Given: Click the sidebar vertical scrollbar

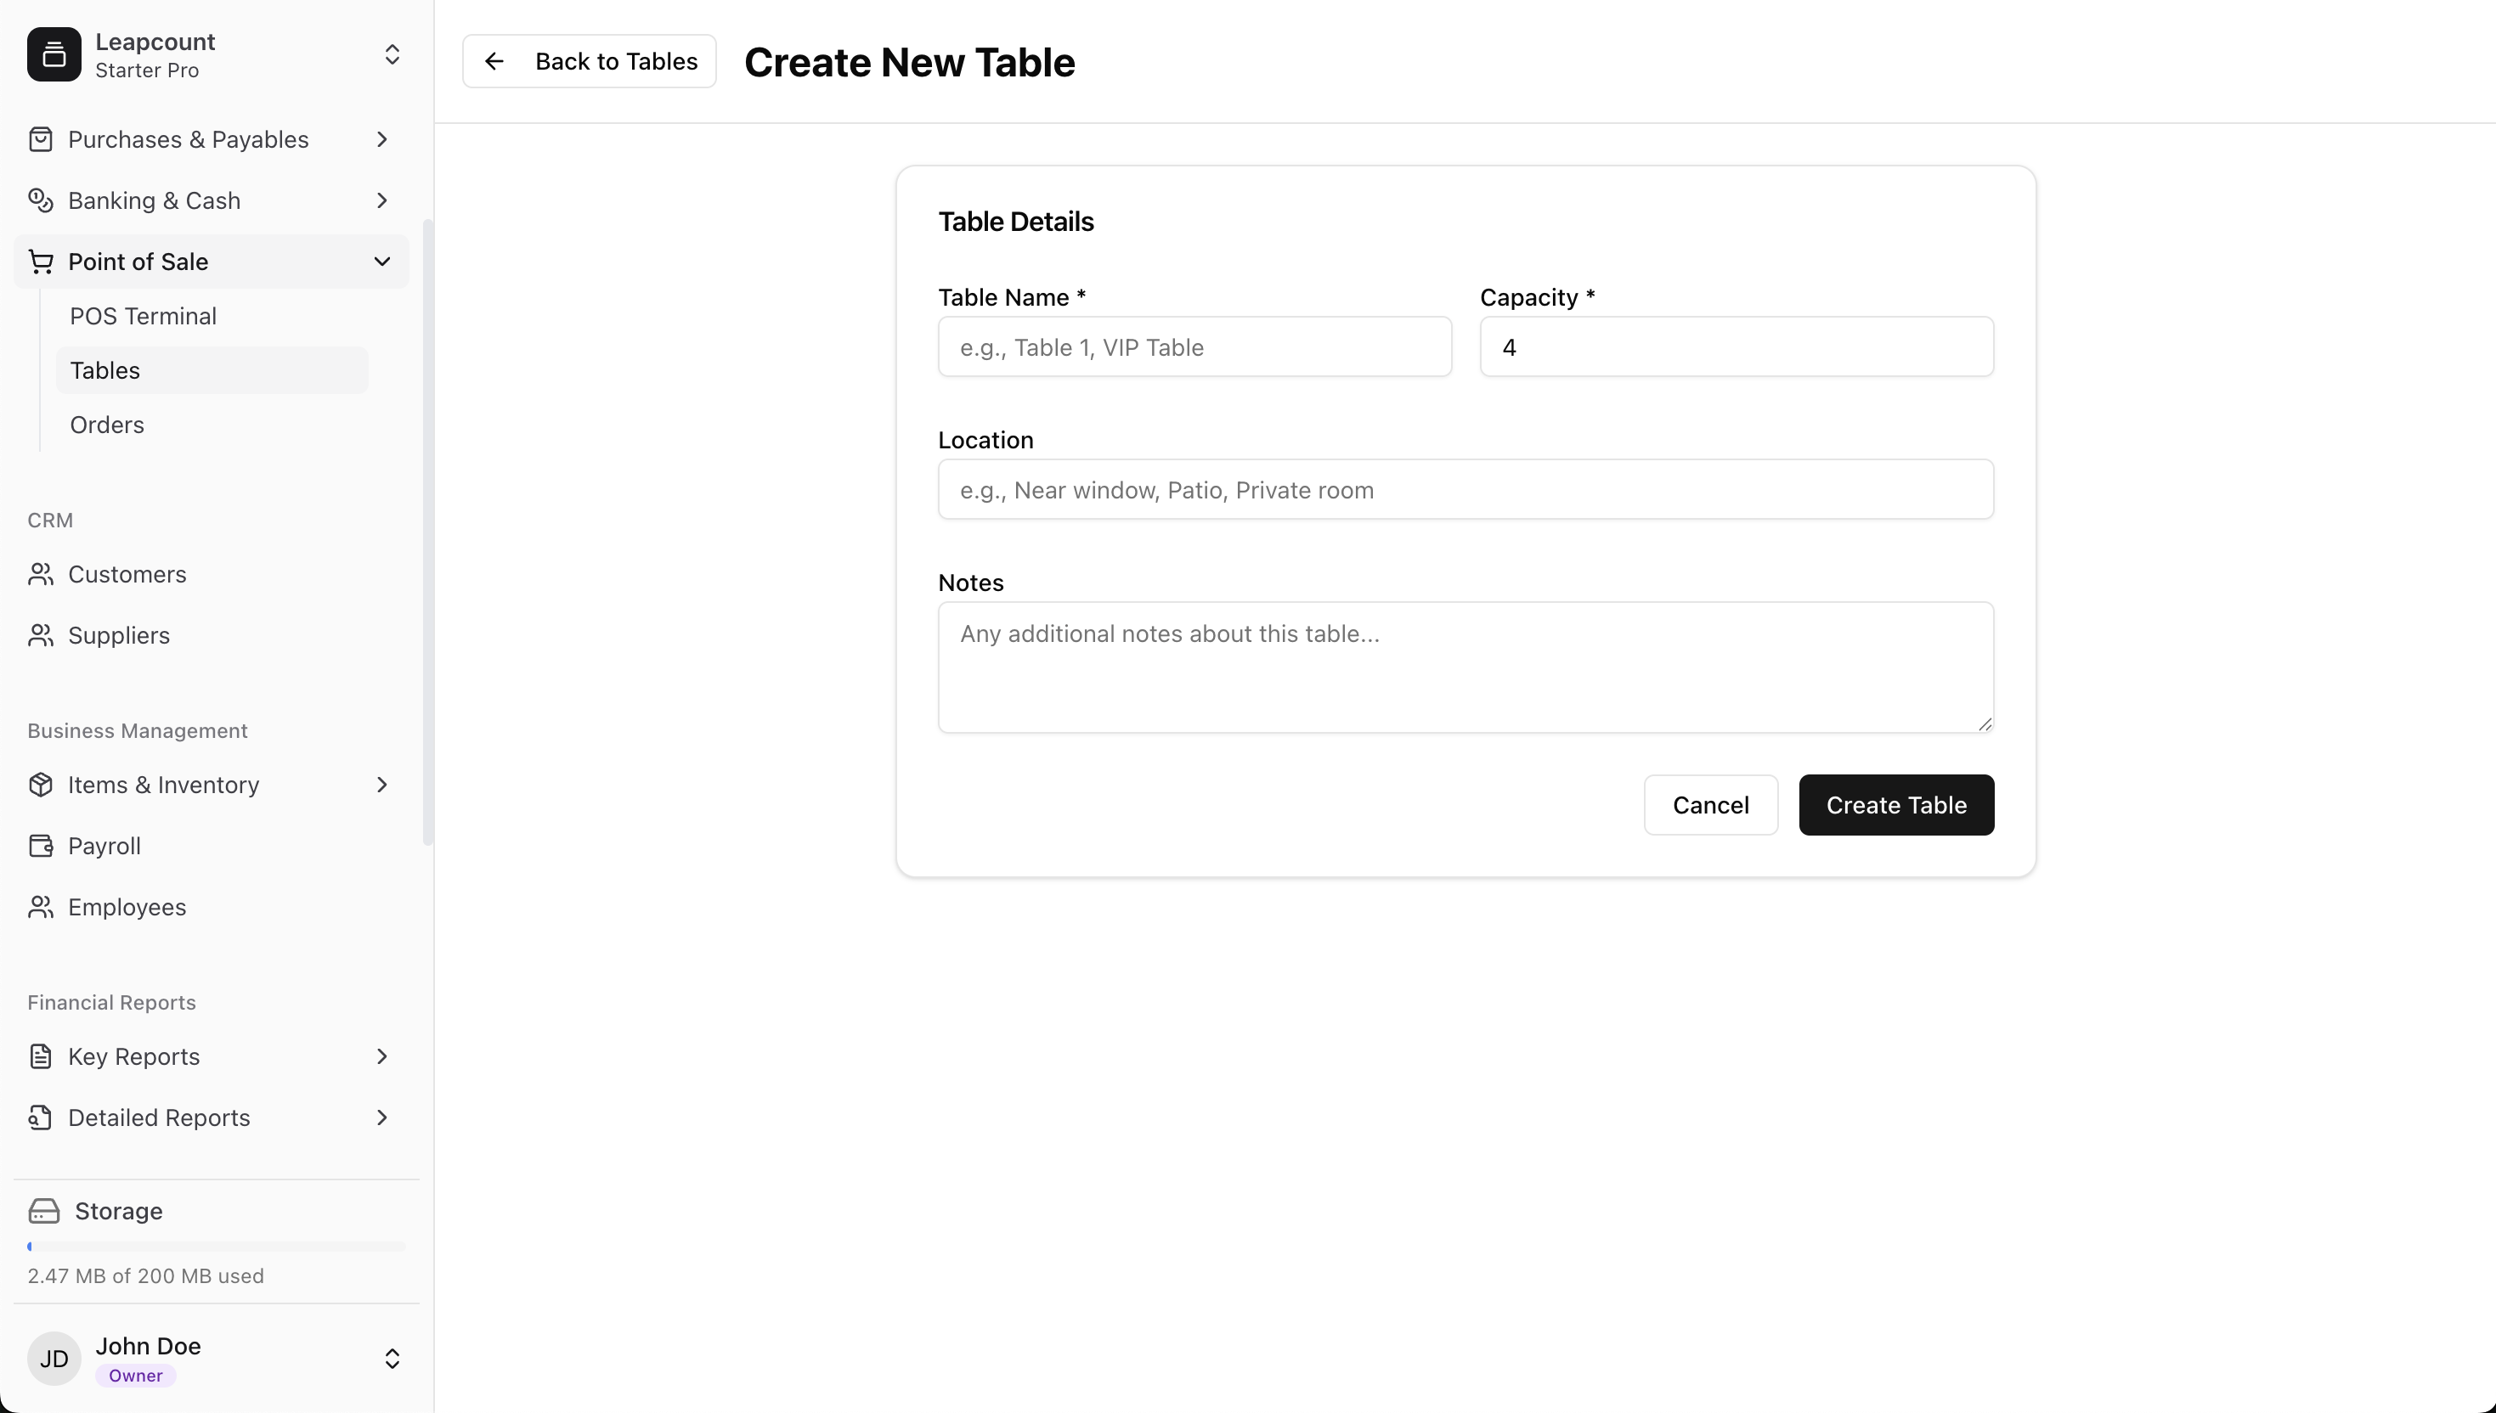Looking at the screenshot, I should point(427,532).
